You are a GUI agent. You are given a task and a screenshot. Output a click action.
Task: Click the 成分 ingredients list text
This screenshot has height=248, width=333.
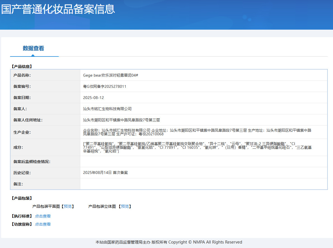coord(197,147)
